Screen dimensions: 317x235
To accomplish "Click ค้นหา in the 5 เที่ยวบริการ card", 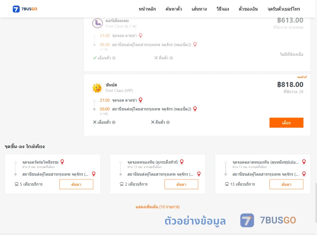I will pos(76,184).
